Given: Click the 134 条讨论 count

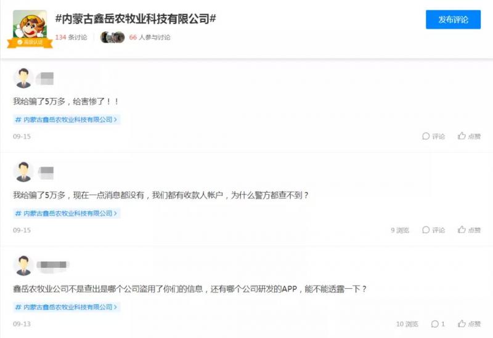Looking at the screenshot, I should [x=71, y=37].
